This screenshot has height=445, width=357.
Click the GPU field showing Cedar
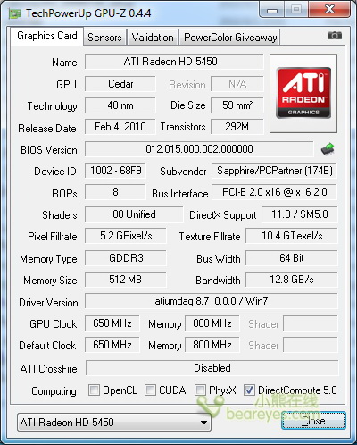tap(120, 84)
